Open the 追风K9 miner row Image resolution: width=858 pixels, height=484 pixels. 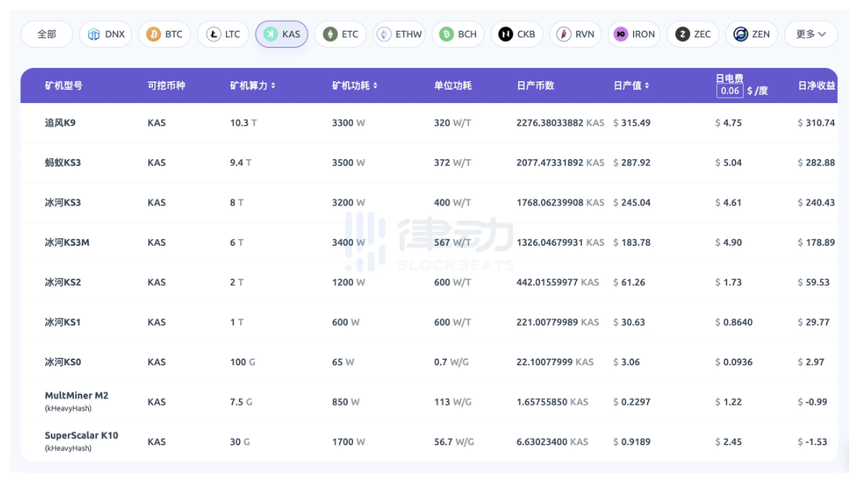tap(429, 123)
